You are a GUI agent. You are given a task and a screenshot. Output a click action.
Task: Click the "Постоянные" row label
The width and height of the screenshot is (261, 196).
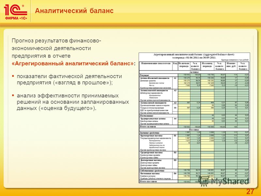point(146,116)
